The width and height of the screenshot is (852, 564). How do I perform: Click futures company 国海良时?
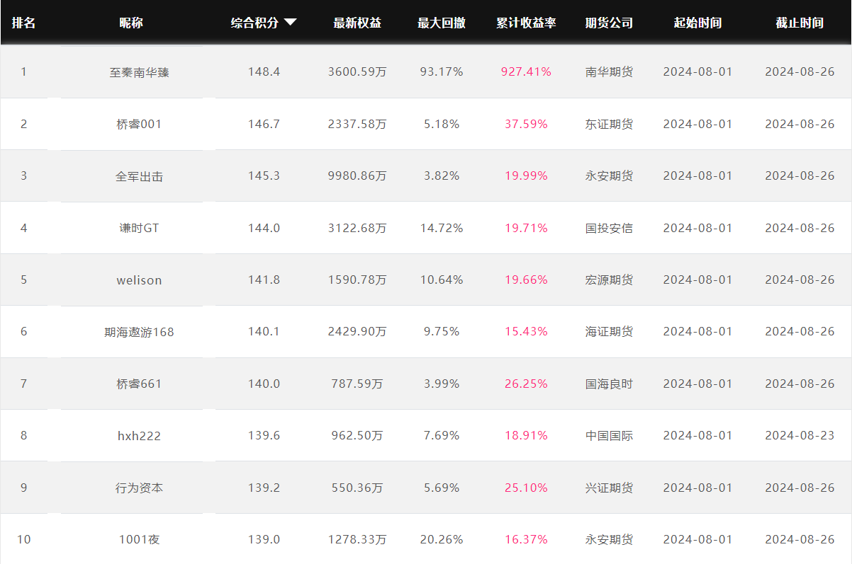(609, 384)
